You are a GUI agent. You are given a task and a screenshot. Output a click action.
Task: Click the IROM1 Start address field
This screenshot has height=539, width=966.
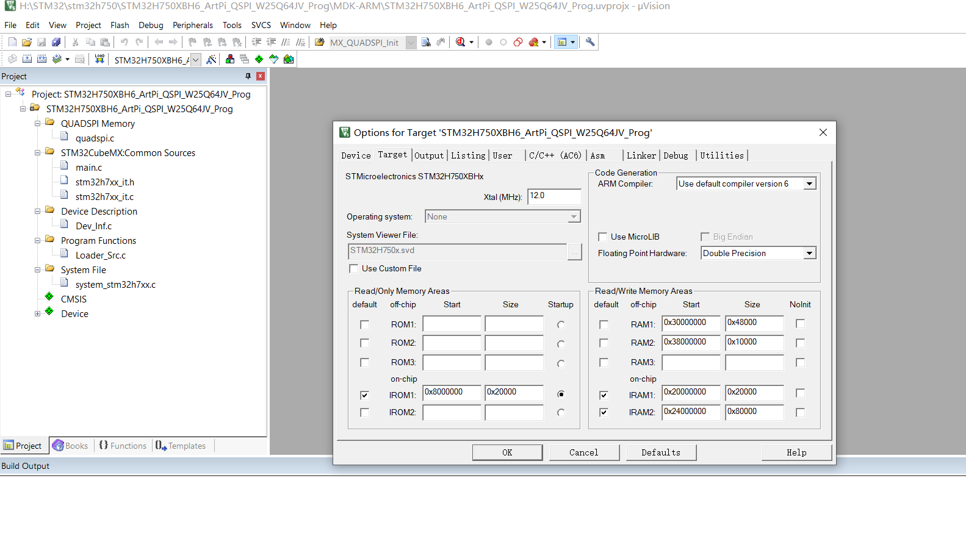pos(452,393)
